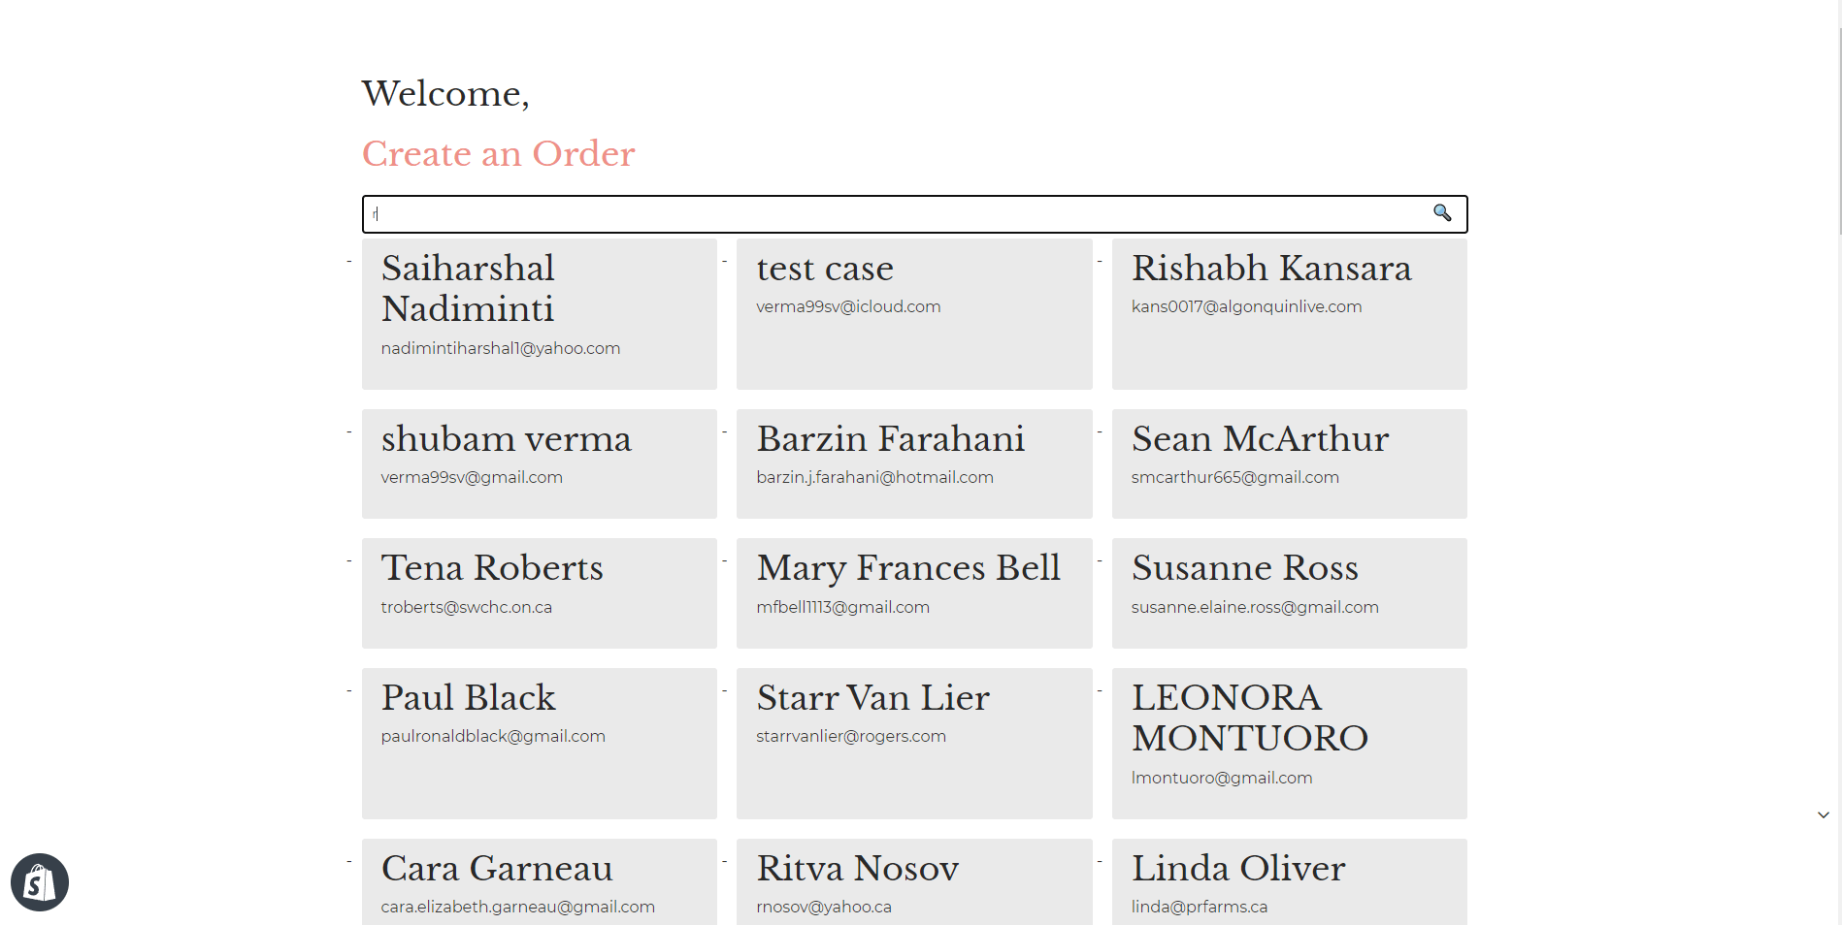
Task: Select Starr Van Lier customer card
Action: [913, 743]
